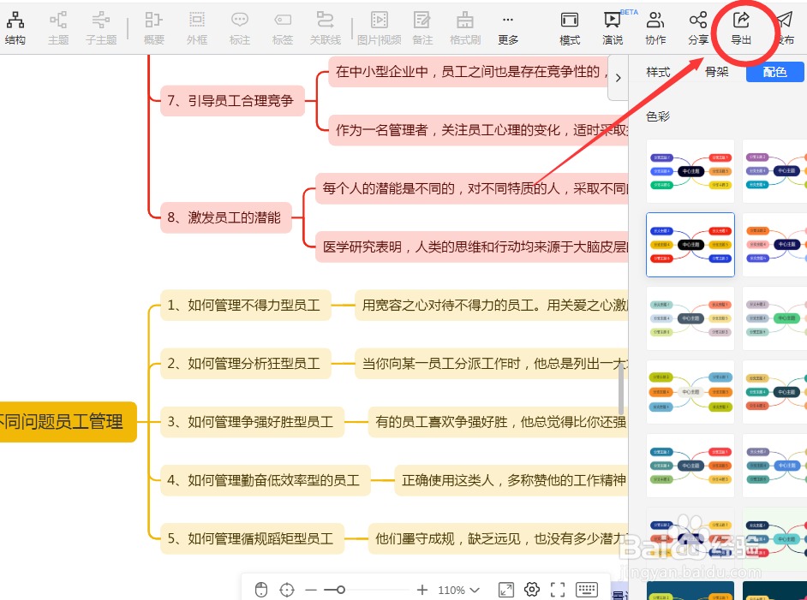The image size is (807, 600).
Task: Open the 110% zoom level dropdown
Action: coord(458,589)
